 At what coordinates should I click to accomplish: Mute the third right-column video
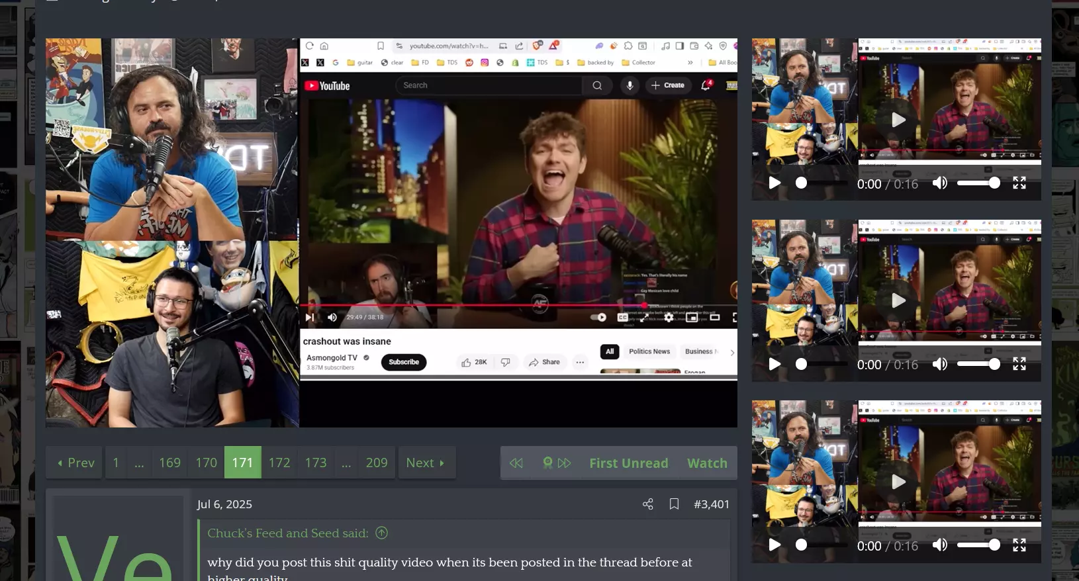click(x=939, y=545)
